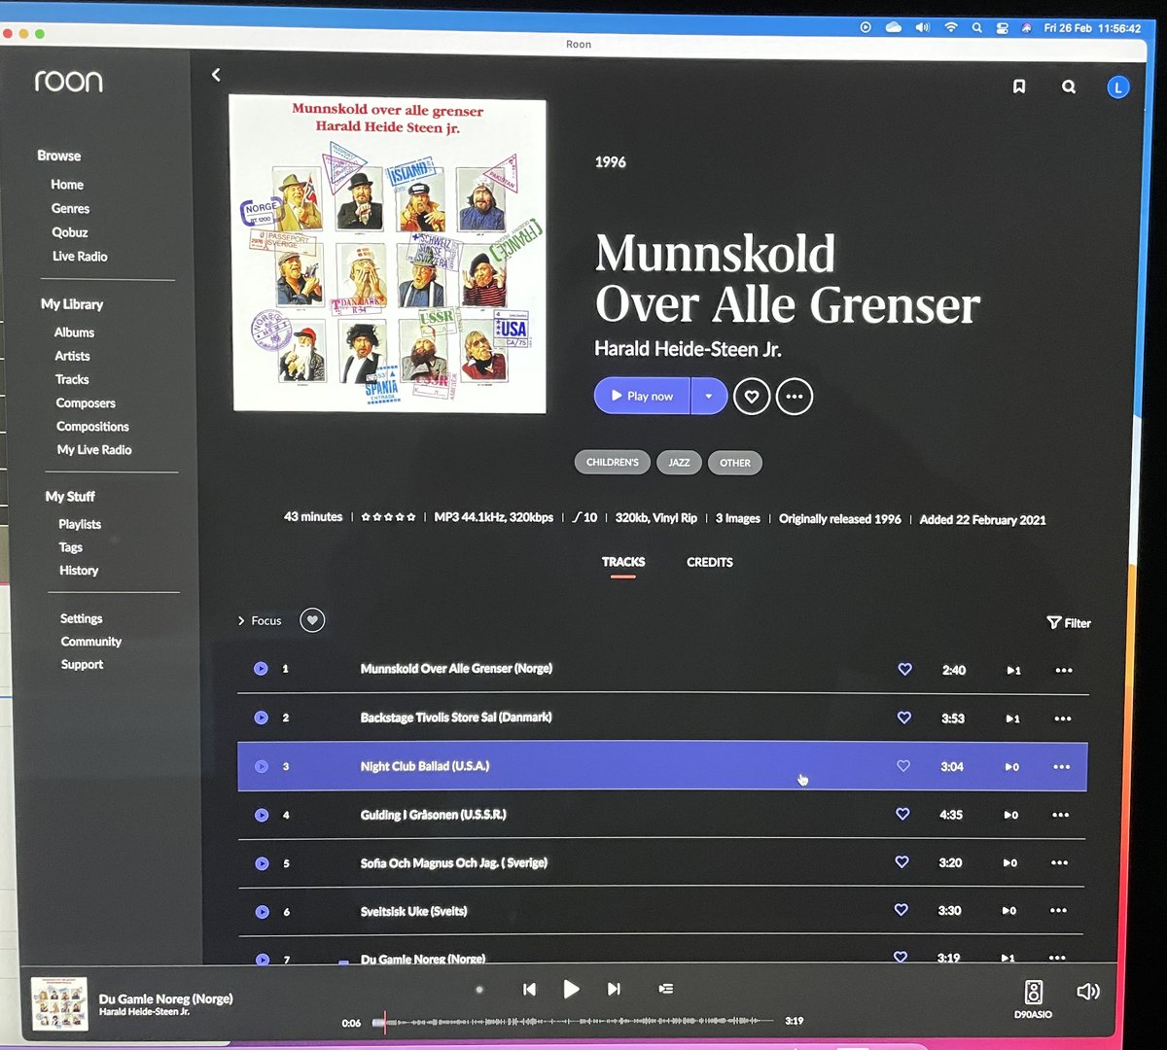Open the profile avatar labeled L
This screenshot has height=1050, width=1167.
(x=1118, y=87)
